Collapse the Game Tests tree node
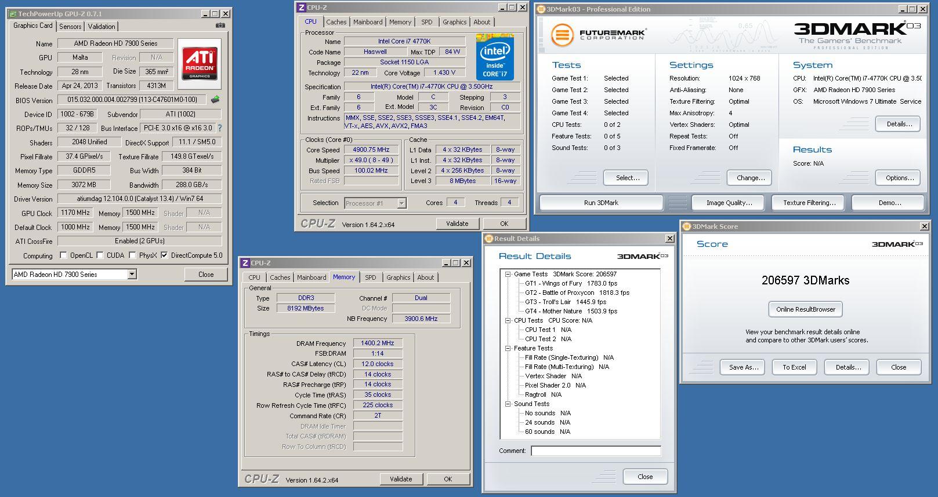938x497 pixels. (x=508, y=274)
